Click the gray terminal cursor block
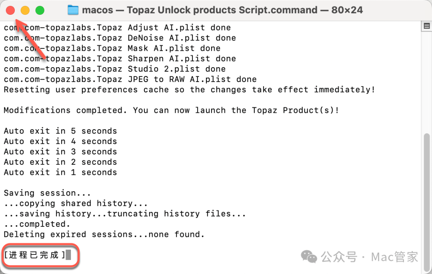 pyautogui.click(x=68, y=255)
